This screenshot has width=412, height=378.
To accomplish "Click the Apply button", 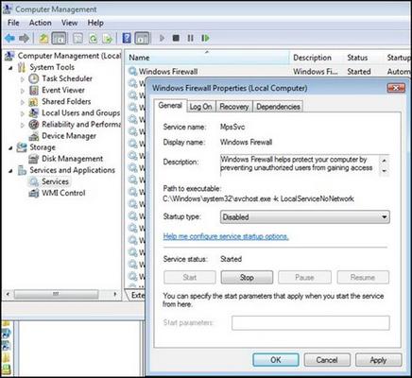I will click(x=378, y=360).
